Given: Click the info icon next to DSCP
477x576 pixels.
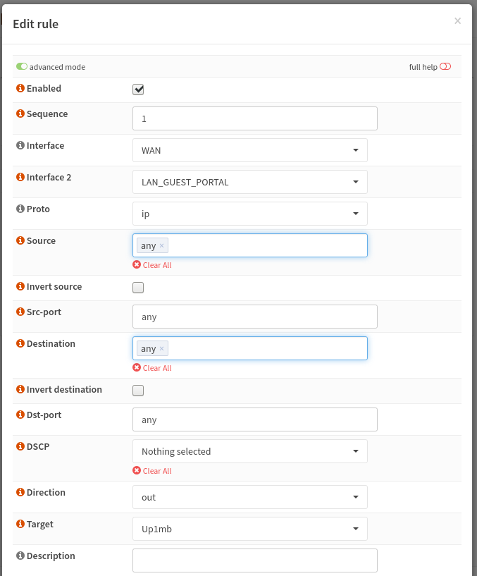Looking at the screenshot, I should (x=20, y=447).
